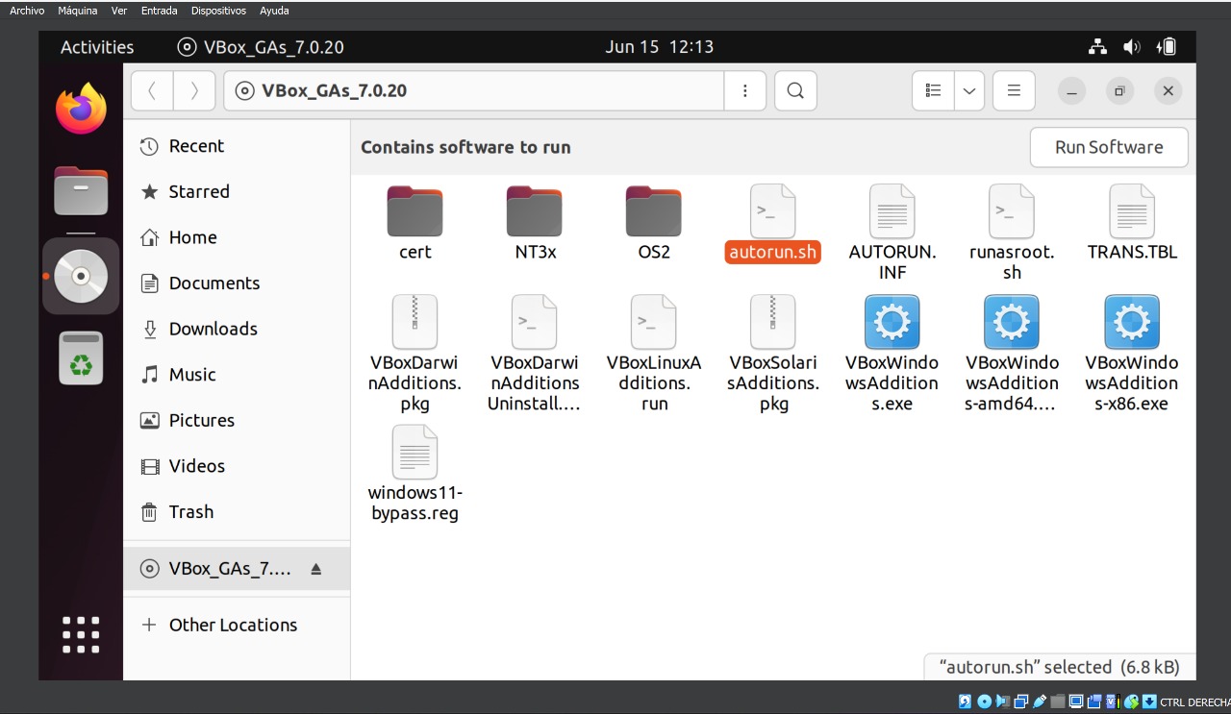Select the cert folder
The height and width of the screenshot is (714, 1231).
pos(415,224)
